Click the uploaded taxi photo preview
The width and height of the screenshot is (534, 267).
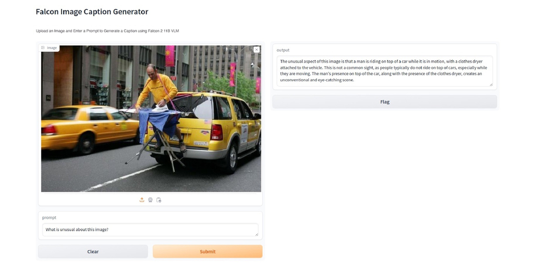(151, 119)
